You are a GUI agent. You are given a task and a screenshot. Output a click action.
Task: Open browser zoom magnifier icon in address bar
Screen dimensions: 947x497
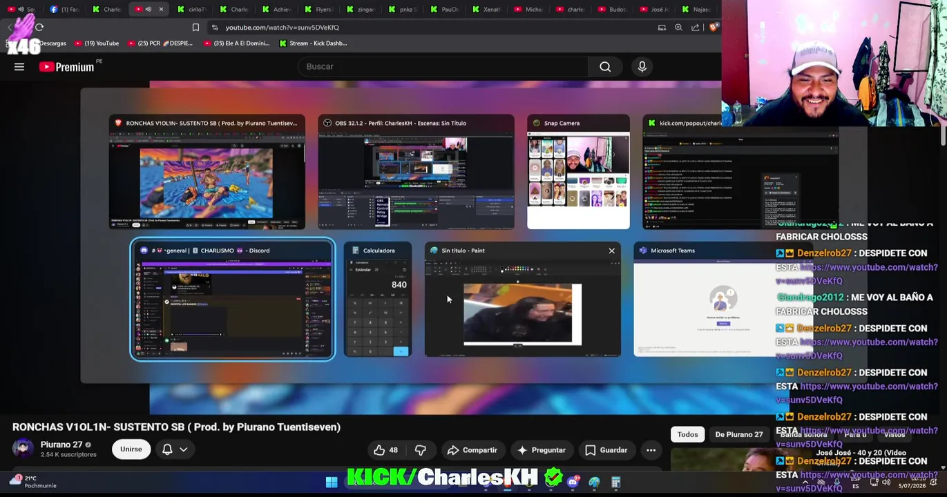point(678,27)
